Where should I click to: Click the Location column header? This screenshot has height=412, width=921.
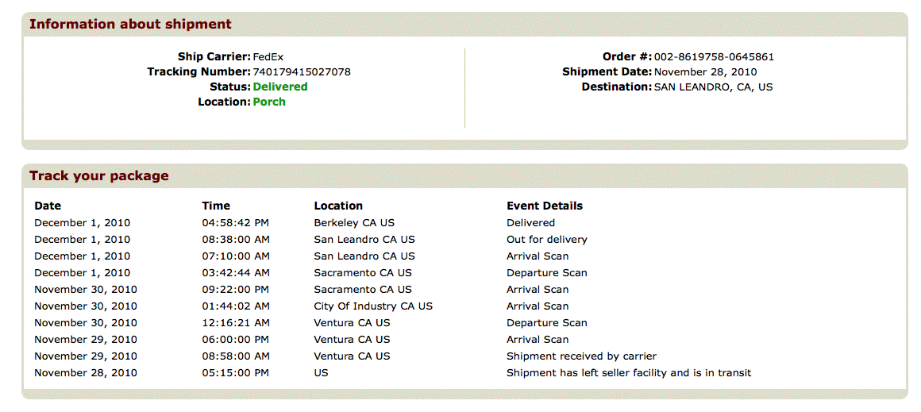pos(338,206)
